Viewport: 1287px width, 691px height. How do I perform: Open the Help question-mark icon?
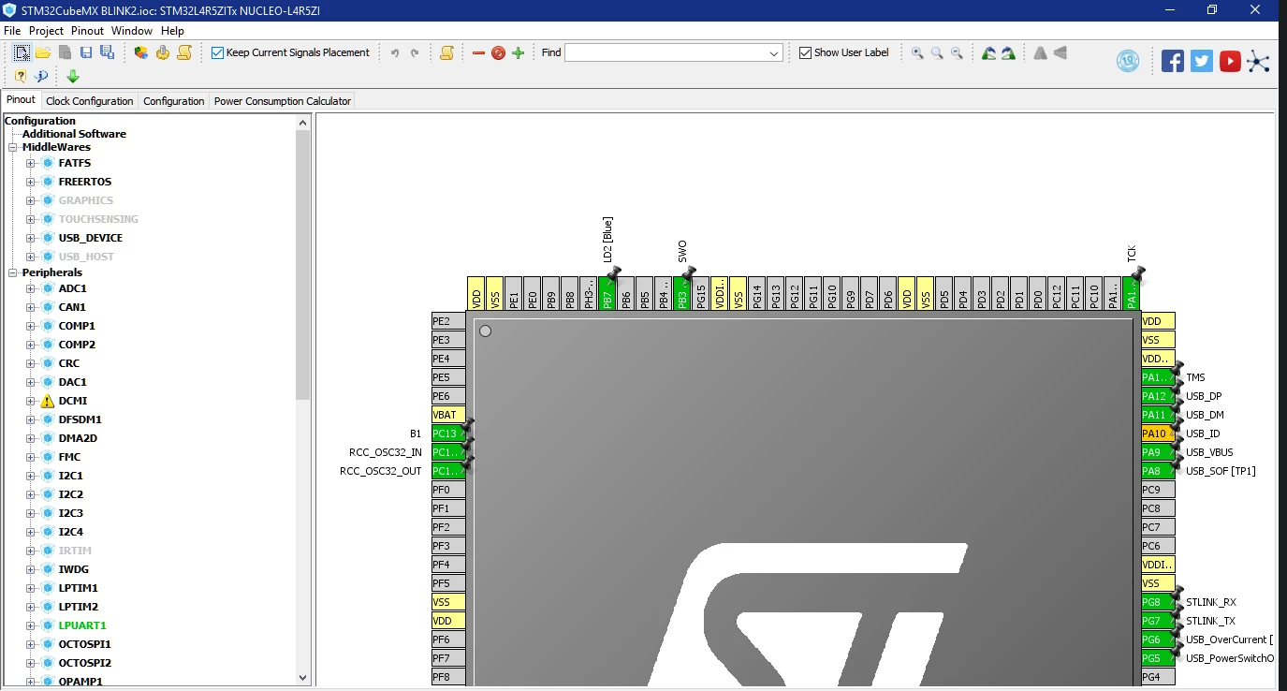point(21,76)
